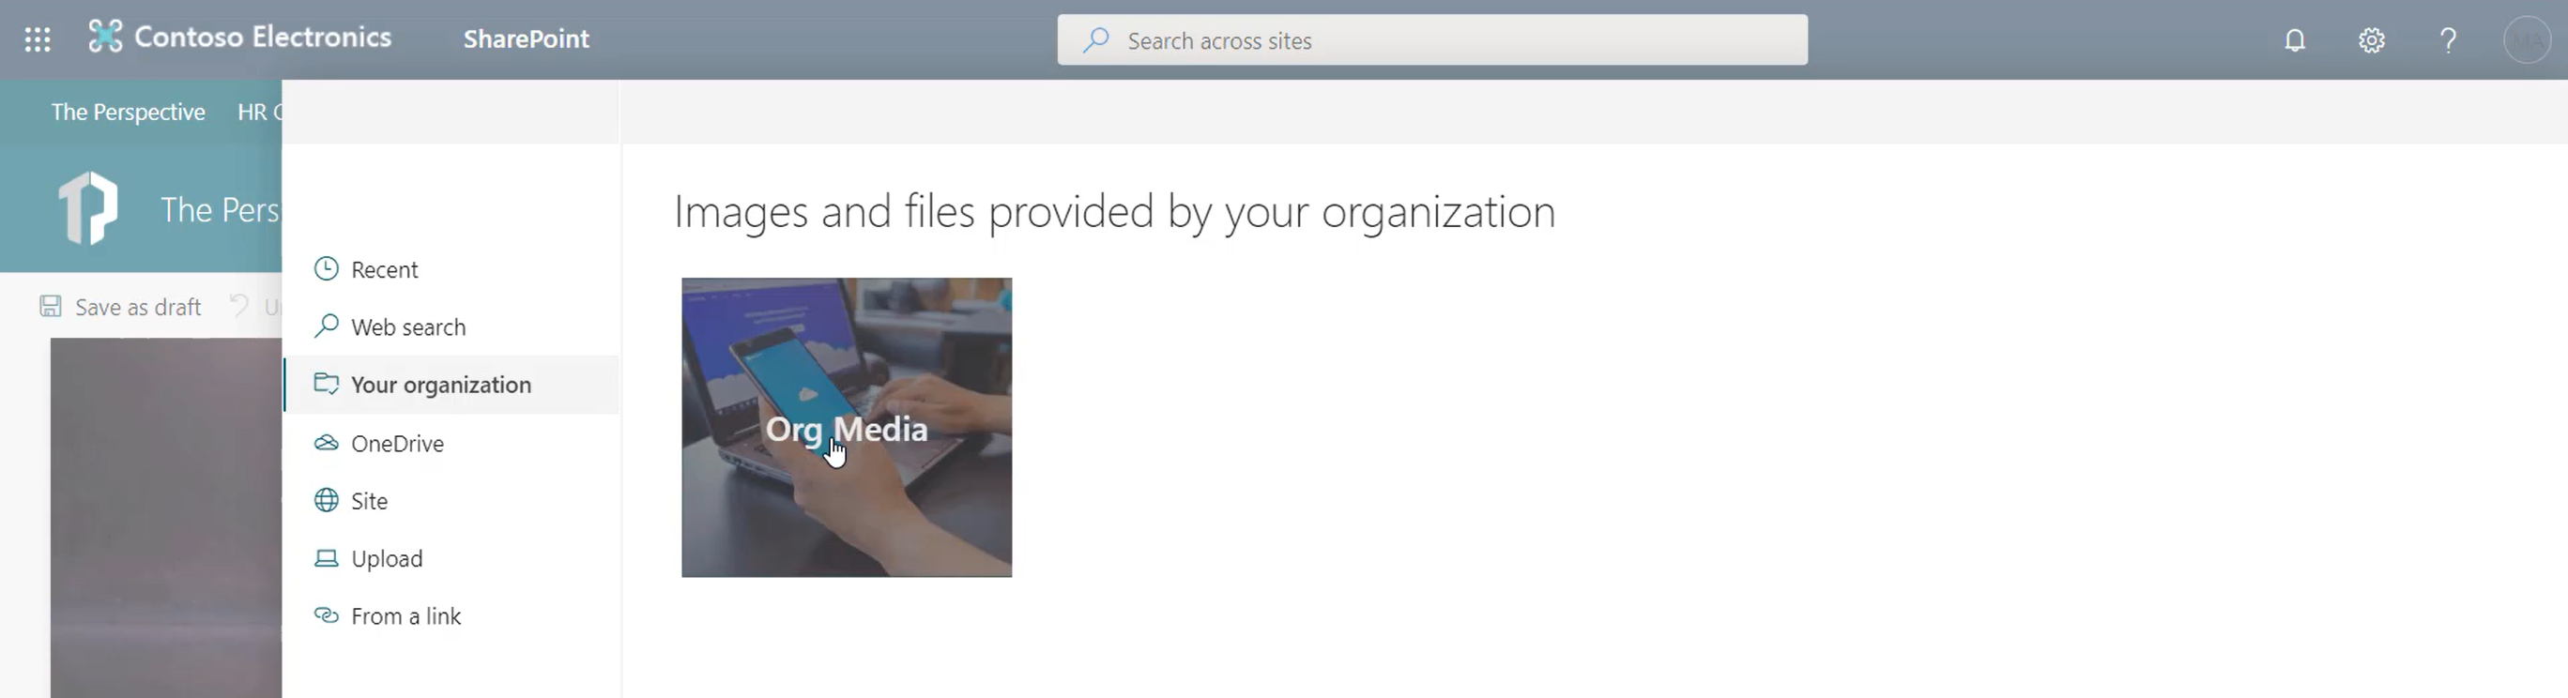Open the settings gear icon

tap(2372, 40)
